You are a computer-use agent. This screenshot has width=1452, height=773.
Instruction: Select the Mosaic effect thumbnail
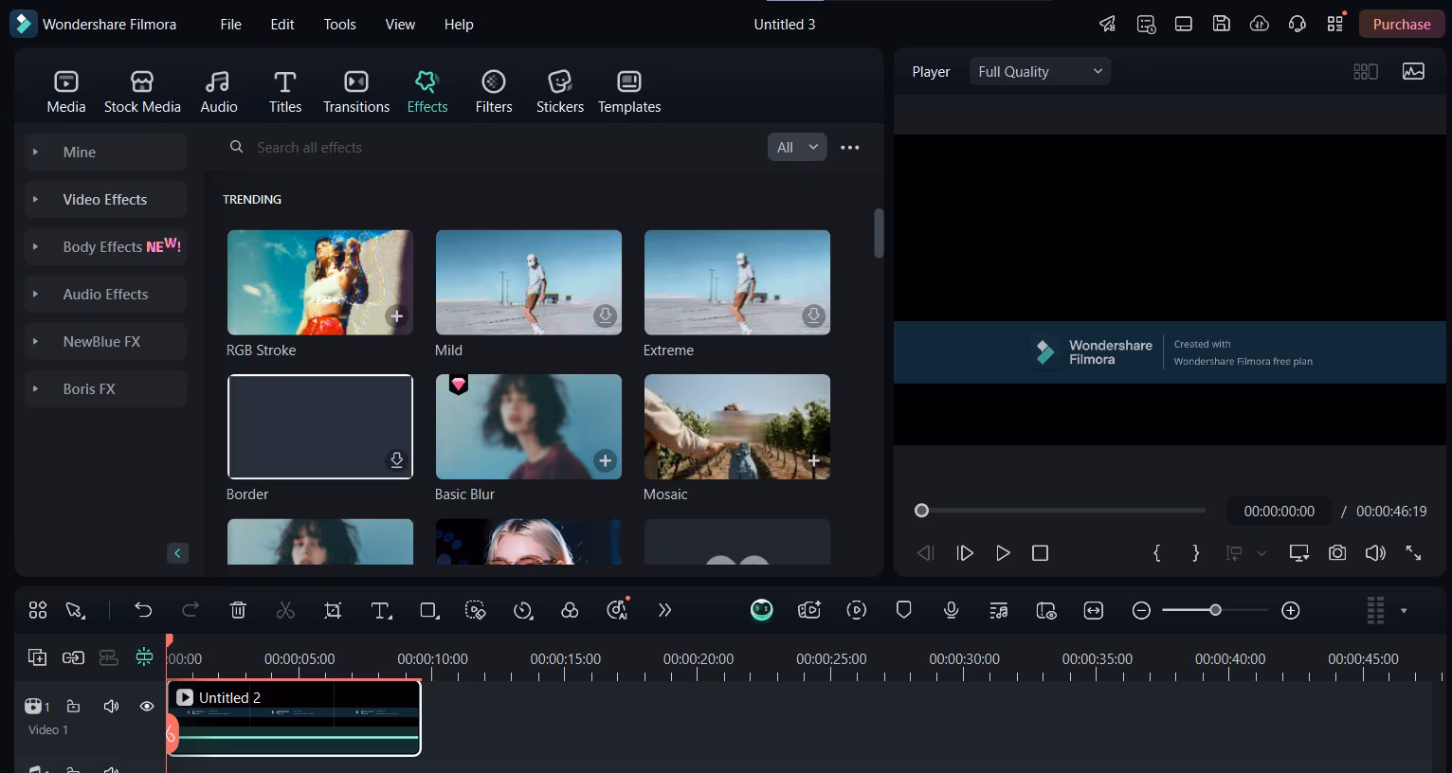pyautogui.click(x=736, y=427)
